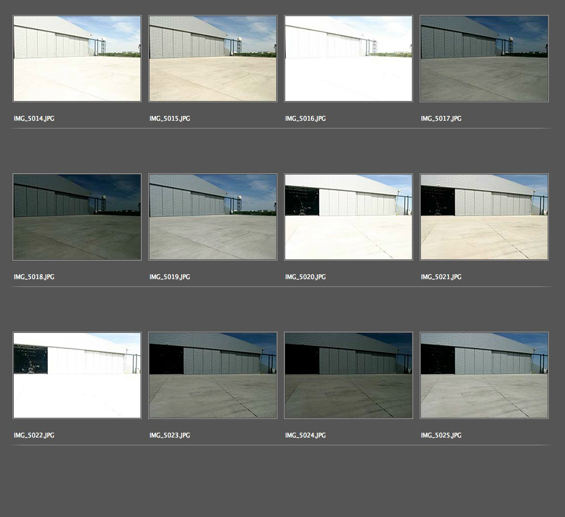Open the IMG_5020.JPG thumbnail
Image resolution: width=565 pixels, height=517 pixels.
coord(349,217)
